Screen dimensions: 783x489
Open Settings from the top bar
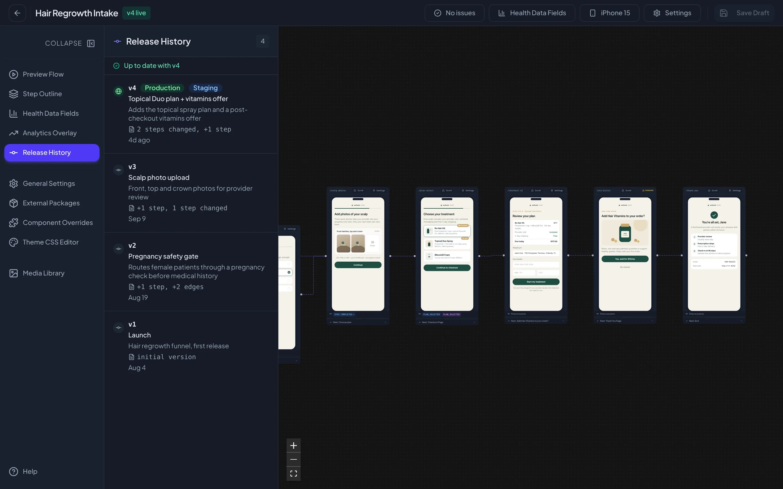click(x=672, y=13)
